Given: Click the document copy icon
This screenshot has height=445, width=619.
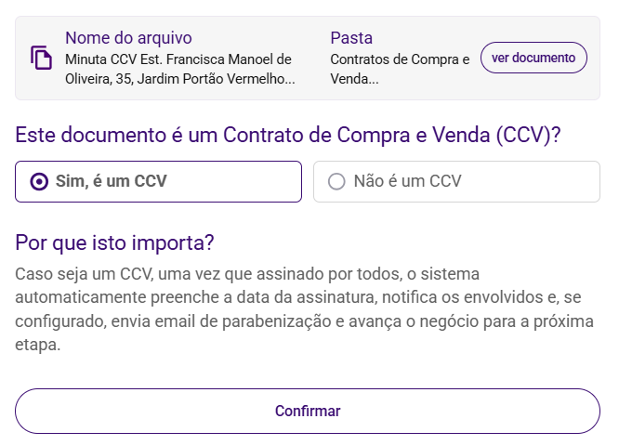Looking at the screenshot, I should coord(41,58).
